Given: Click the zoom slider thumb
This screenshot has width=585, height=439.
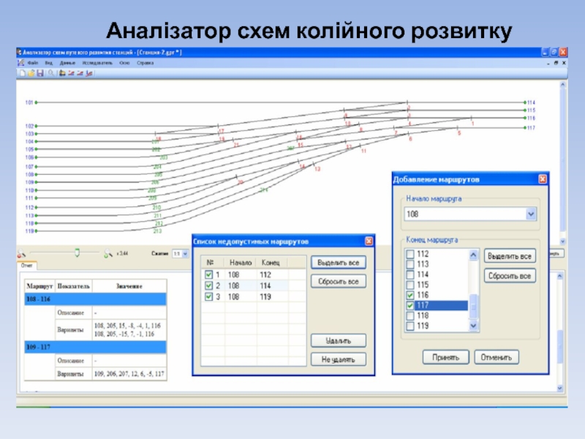Looking at the screenshot, I should pos(77,252).
